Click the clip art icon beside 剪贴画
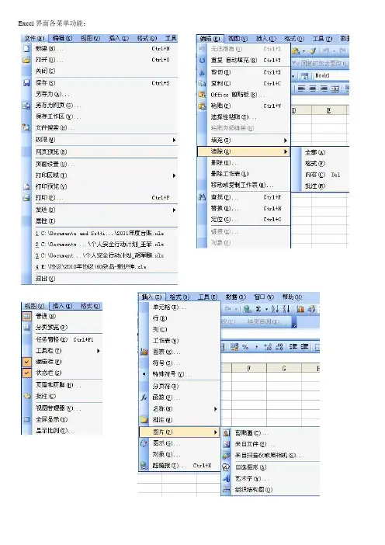The image size is (385, 545). pyautogui.click(x=226, y=433)
